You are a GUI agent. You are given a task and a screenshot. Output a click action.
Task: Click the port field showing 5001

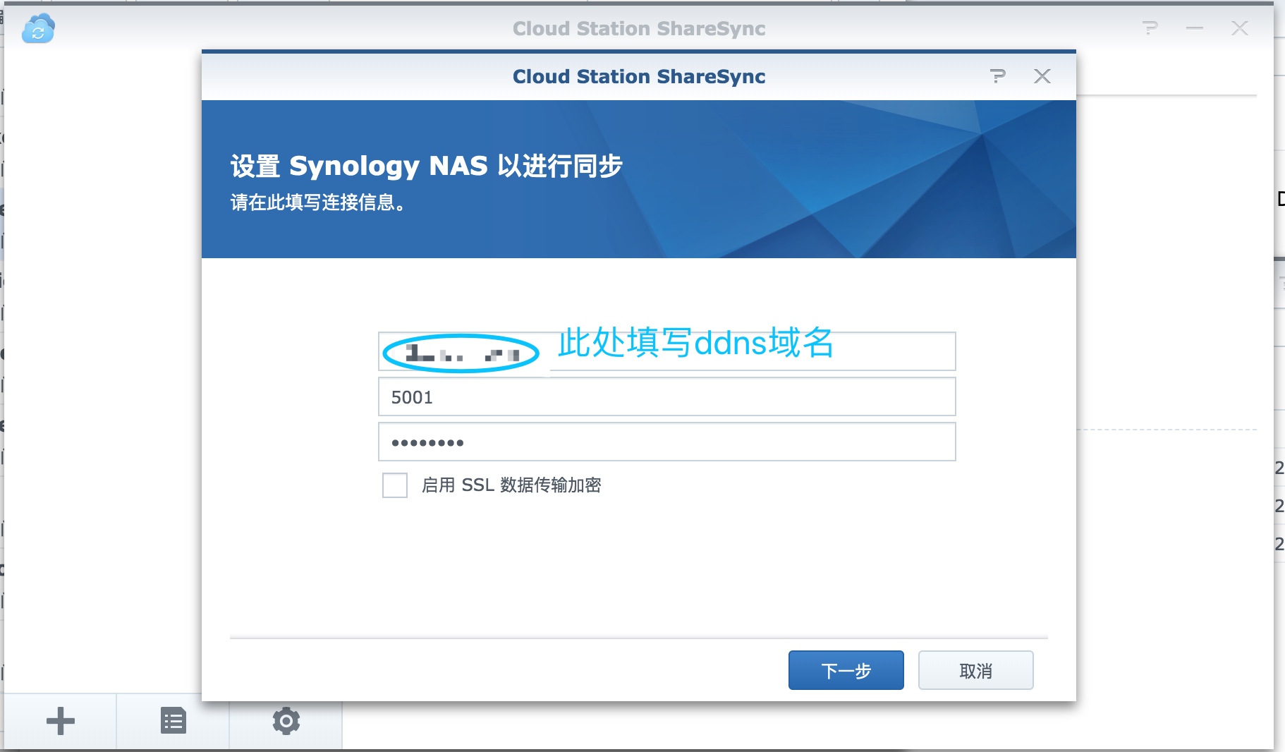[667, 397]
